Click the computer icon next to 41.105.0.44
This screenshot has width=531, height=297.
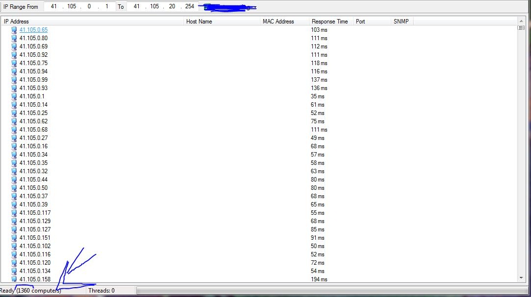[14, 180]
